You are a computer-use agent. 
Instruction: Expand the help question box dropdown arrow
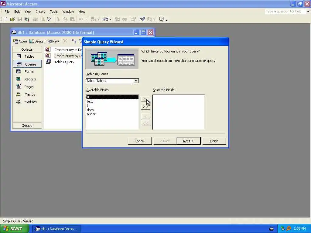[308, 12]
